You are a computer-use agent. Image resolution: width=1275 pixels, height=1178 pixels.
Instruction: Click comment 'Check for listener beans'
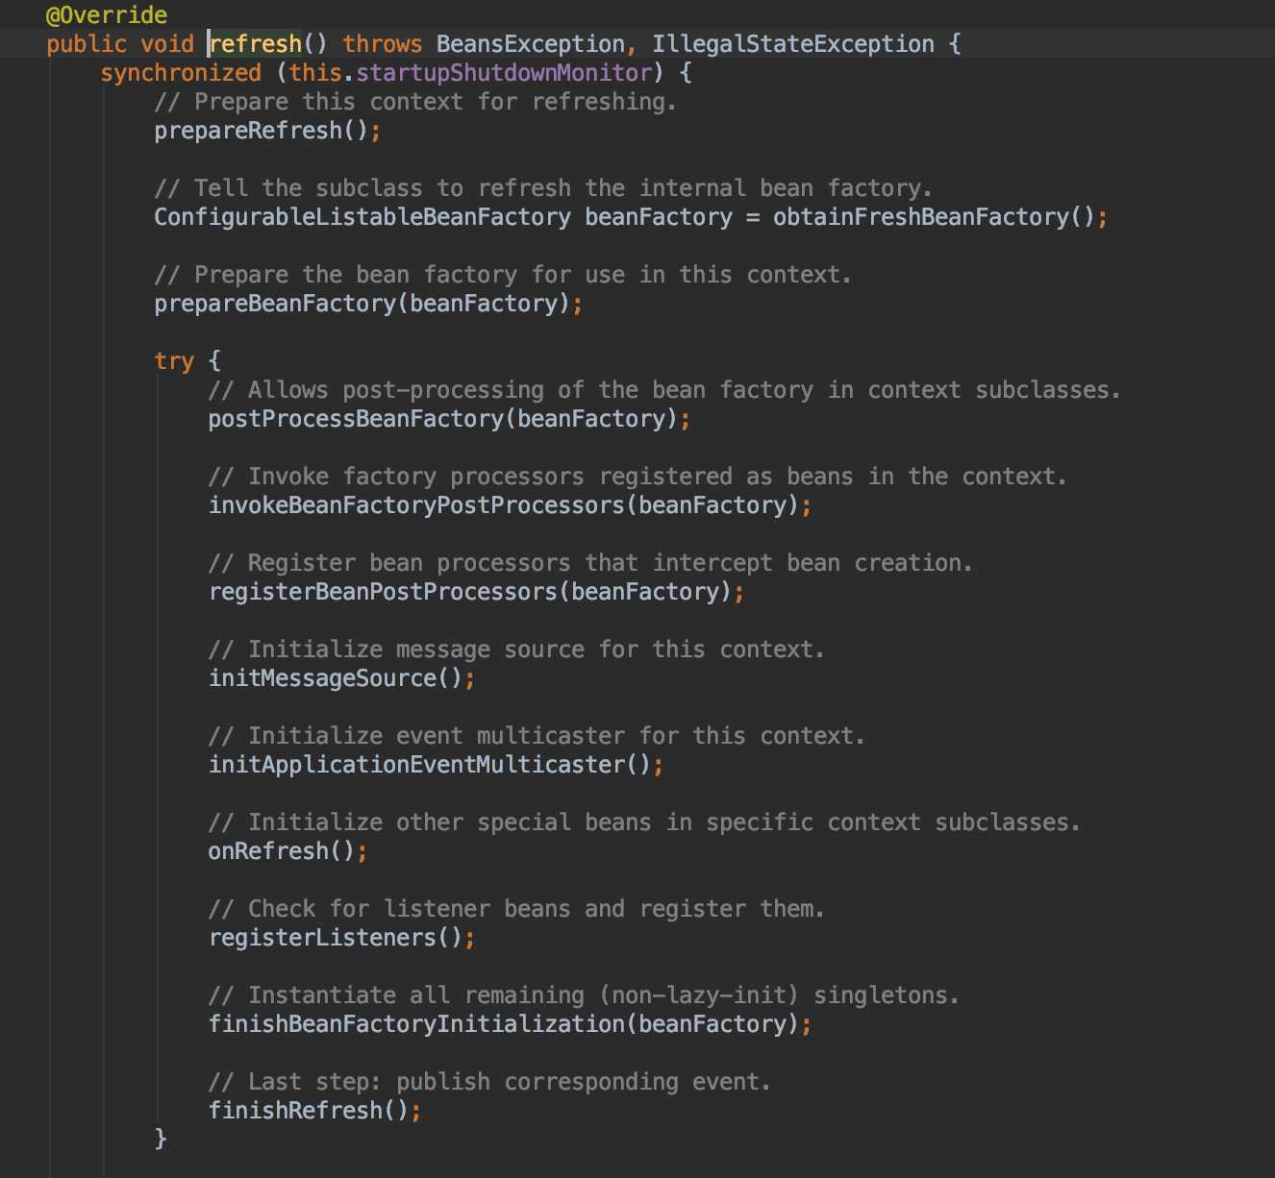click(516, 909)
